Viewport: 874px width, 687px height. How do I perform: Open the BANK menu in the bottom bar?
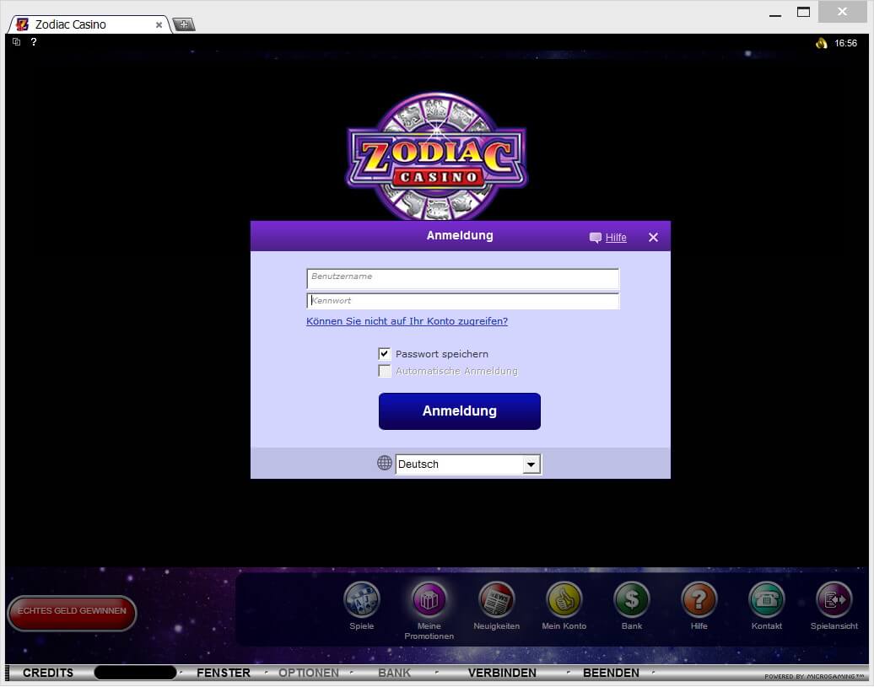point(394,673)
